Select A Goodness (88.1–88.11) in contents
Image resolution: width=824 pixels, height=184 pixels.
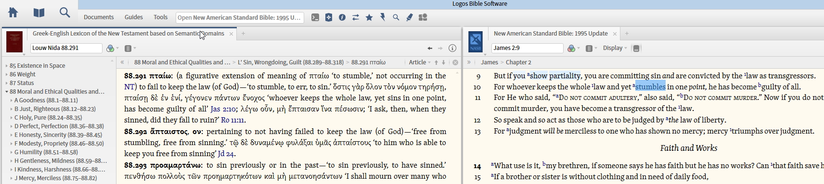[46, 100]
